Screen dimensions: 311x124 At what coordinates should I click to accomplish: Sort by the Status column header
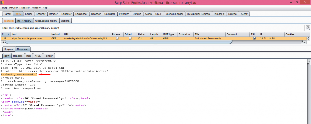[x=142, y=35]
